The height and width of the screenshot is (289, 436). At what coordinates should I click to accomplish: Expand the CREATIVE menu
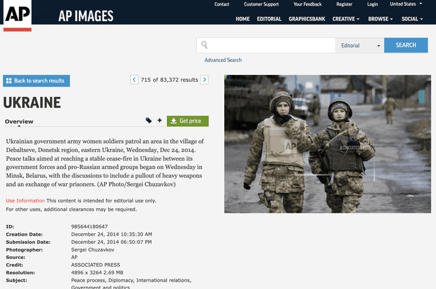click(x=346, y=19)
